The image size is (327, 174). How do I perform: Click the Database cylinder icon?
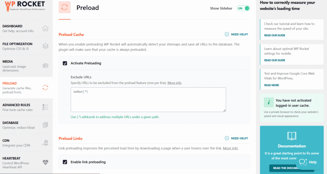point(45,125)
